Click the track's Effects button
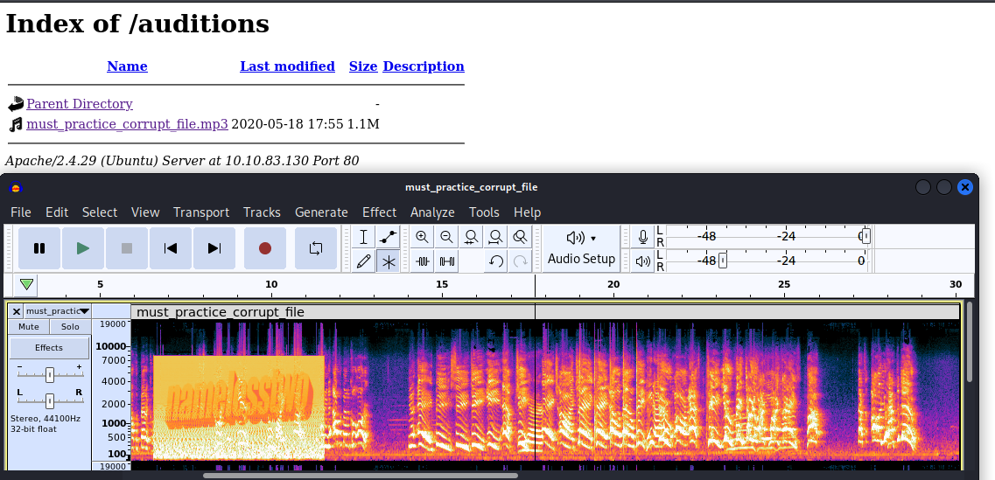 (x=49, y=348)
